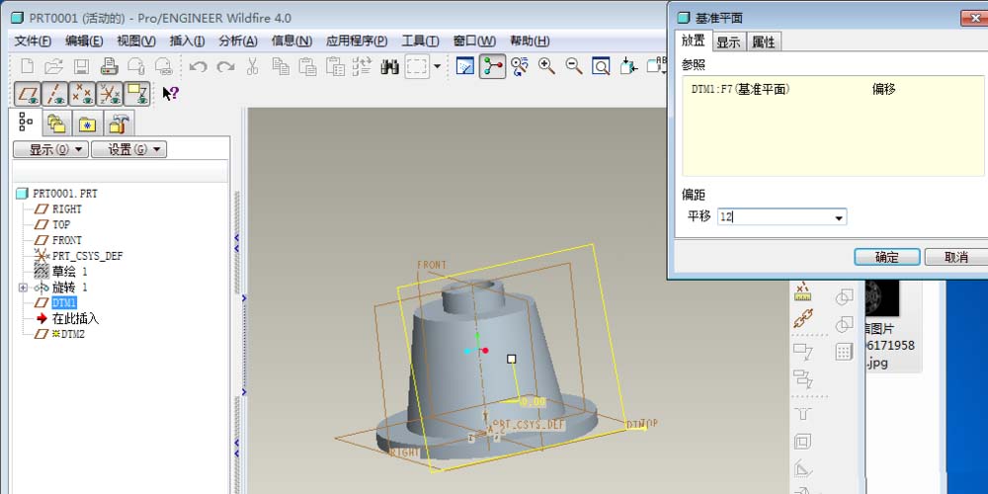The width and height of the screenshot is (988, 494).
Task: Click the Paste clipboard icon
Action: (307, 66)
